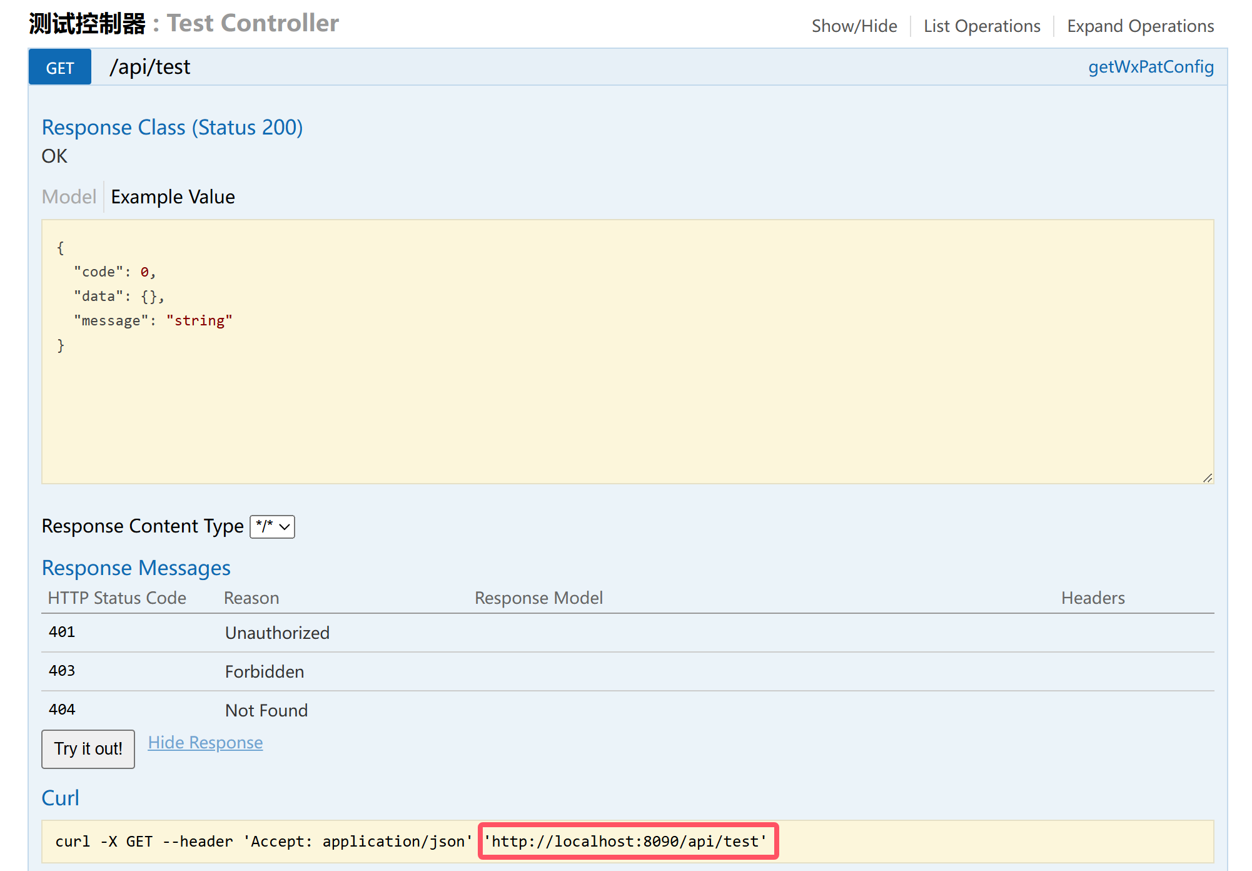The image size is (1252, 871).
Task: Click the Hide Response link
Action: click(205, 743)
